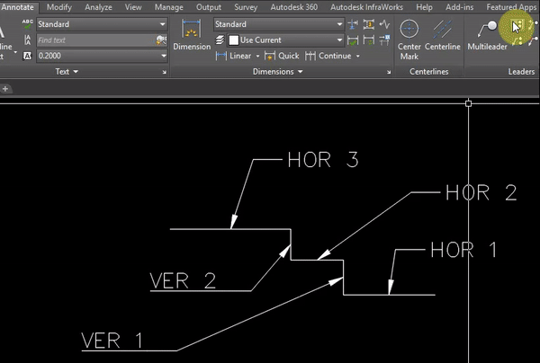Viewport: 540px width, 363px height.
Task: Start the Dimension tool
Action: pyautogui.click(x=192, y=34)
